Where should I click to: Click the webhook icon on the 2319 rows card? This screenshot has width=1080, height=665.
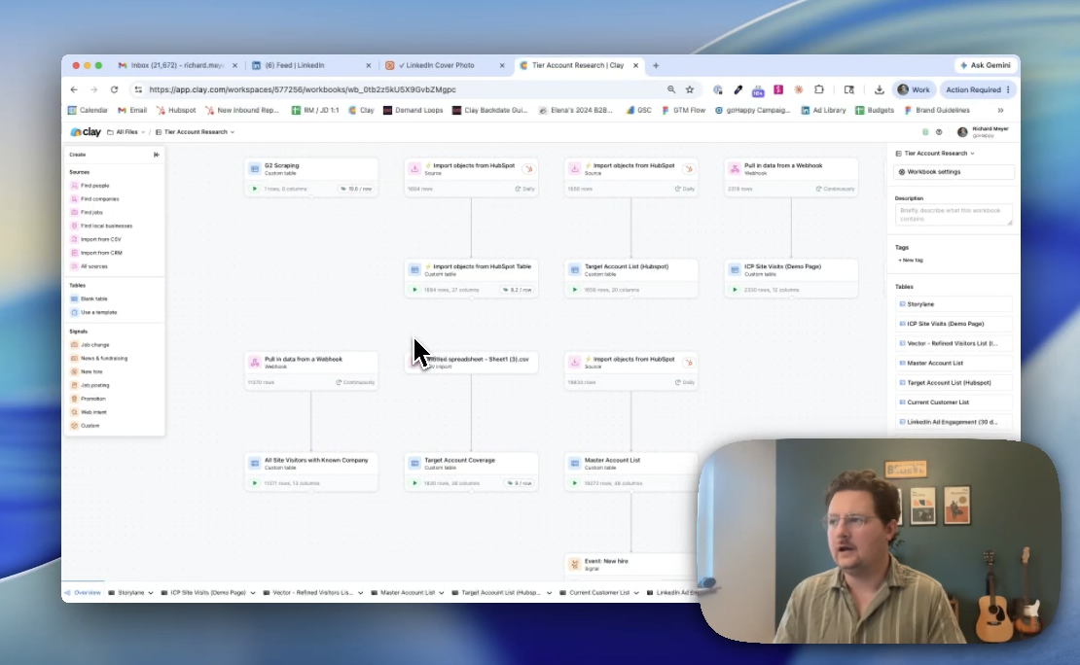735,168
